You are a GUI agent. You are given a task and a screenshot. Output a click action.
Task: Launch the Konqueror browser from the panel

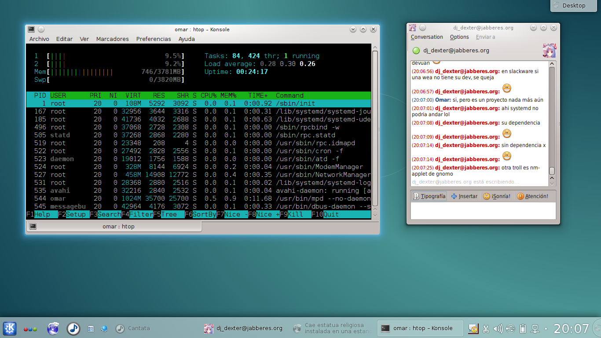pyautogui.click(x=53, y=328)
